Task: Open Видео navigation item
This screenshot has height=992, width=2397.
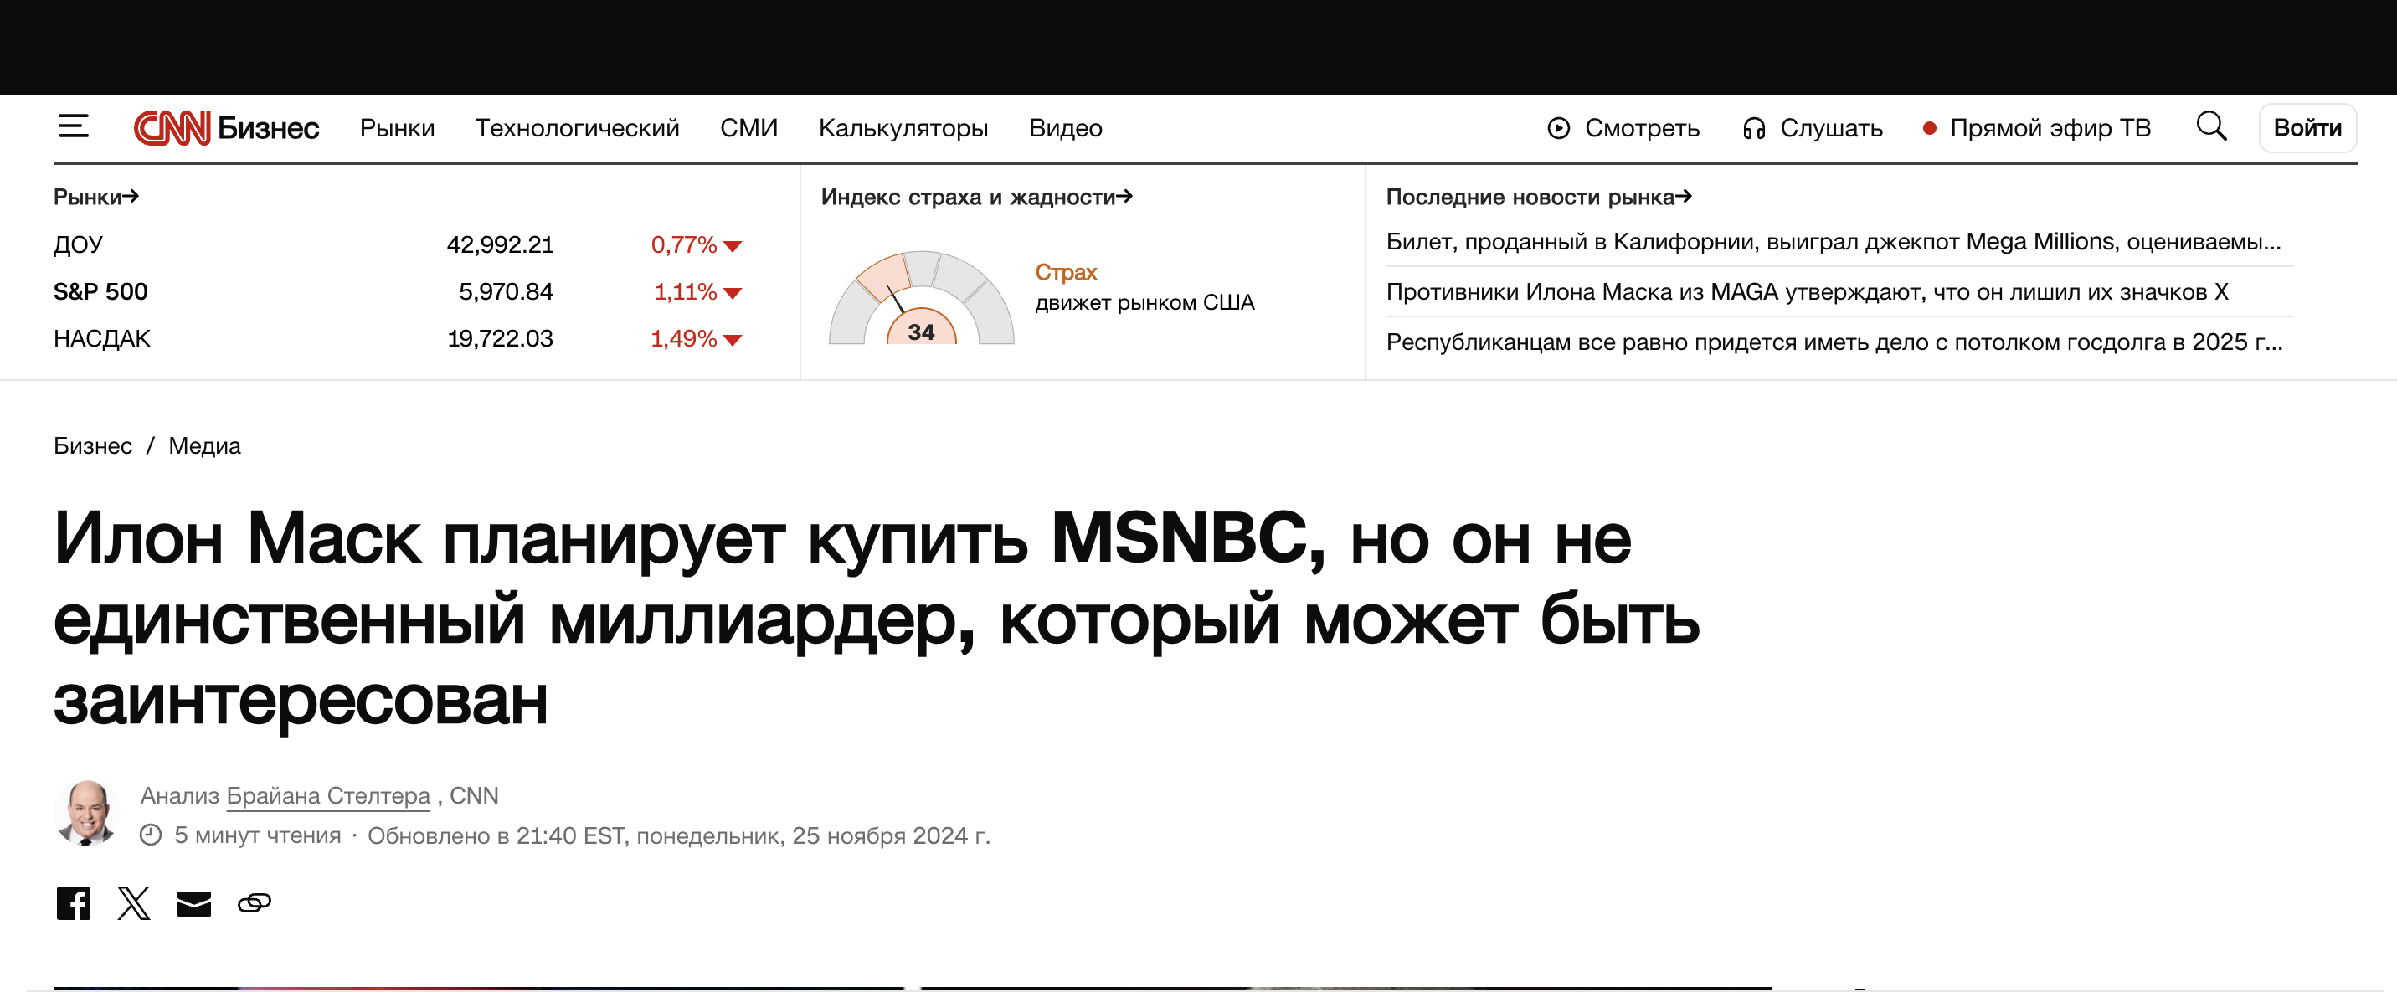Action: click(1066, 127)
